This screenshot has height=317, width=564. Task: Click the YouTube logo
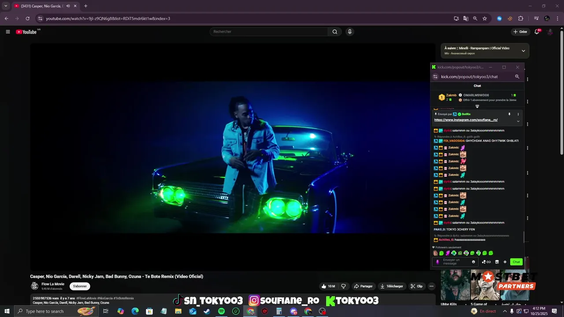(26, 32)
